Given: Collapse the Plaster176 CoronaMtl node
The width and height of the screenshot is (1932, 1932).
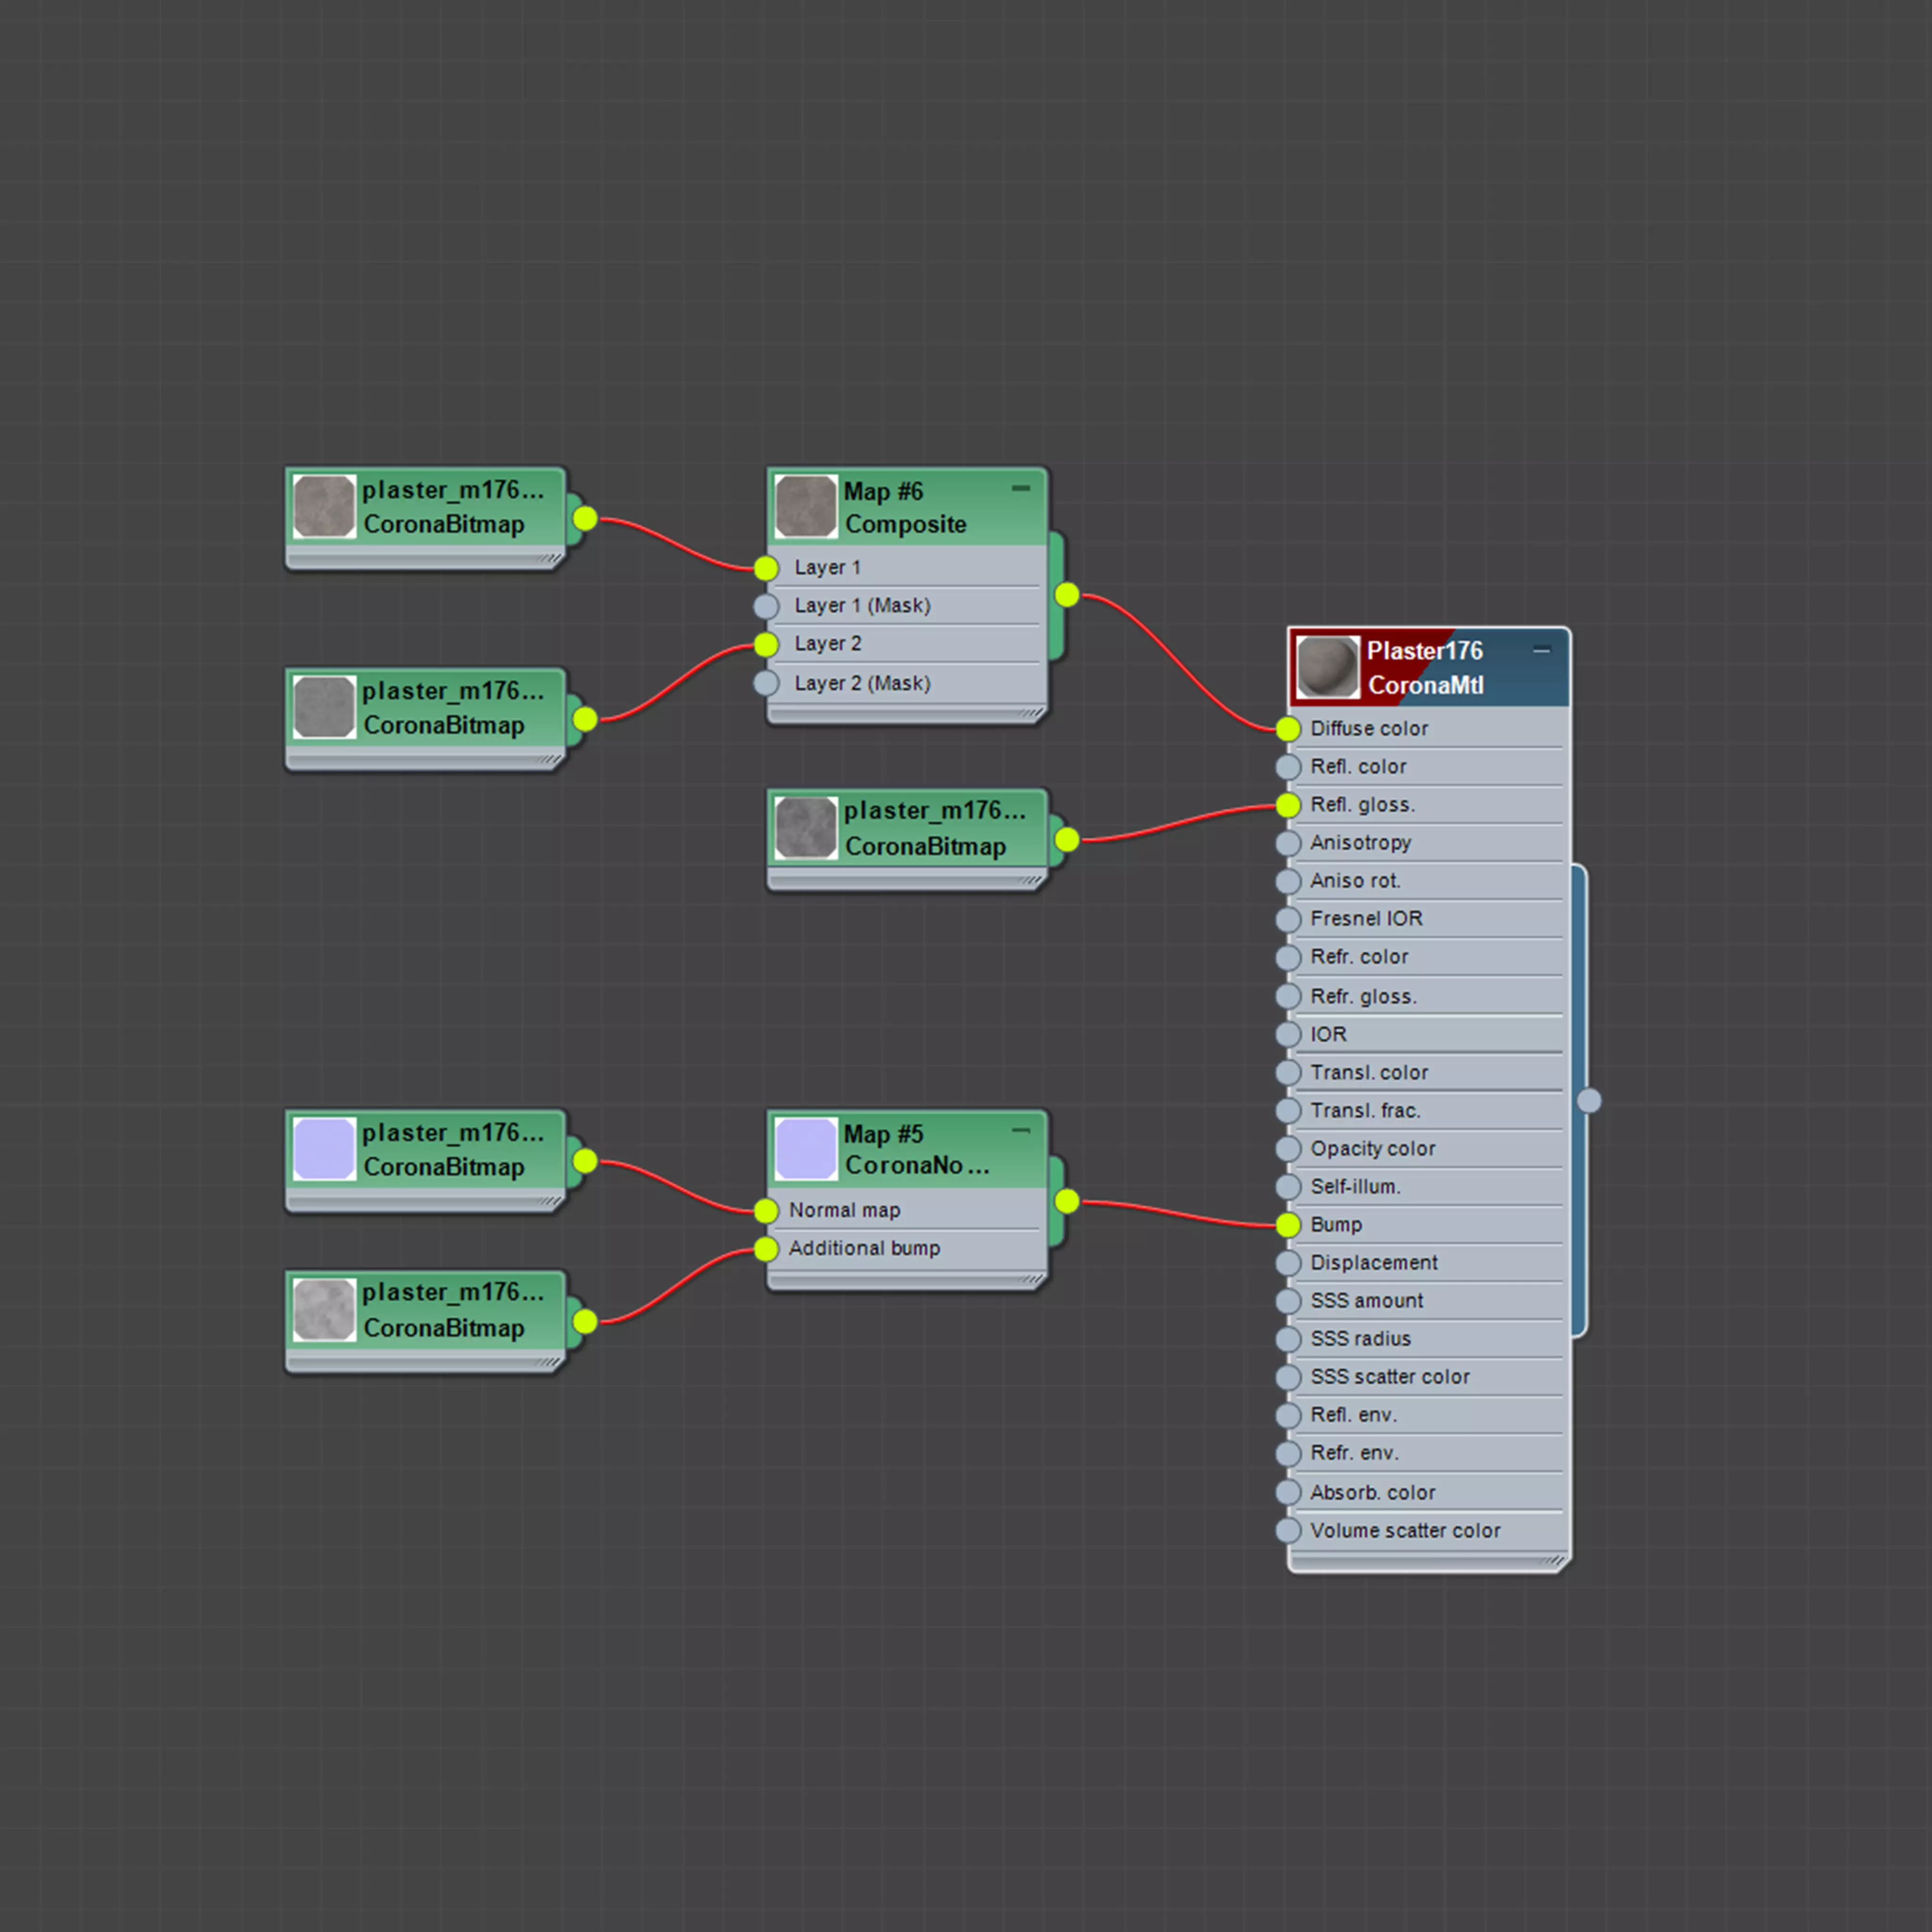Looking at the screenshot, I should (x=1541, y=651).
